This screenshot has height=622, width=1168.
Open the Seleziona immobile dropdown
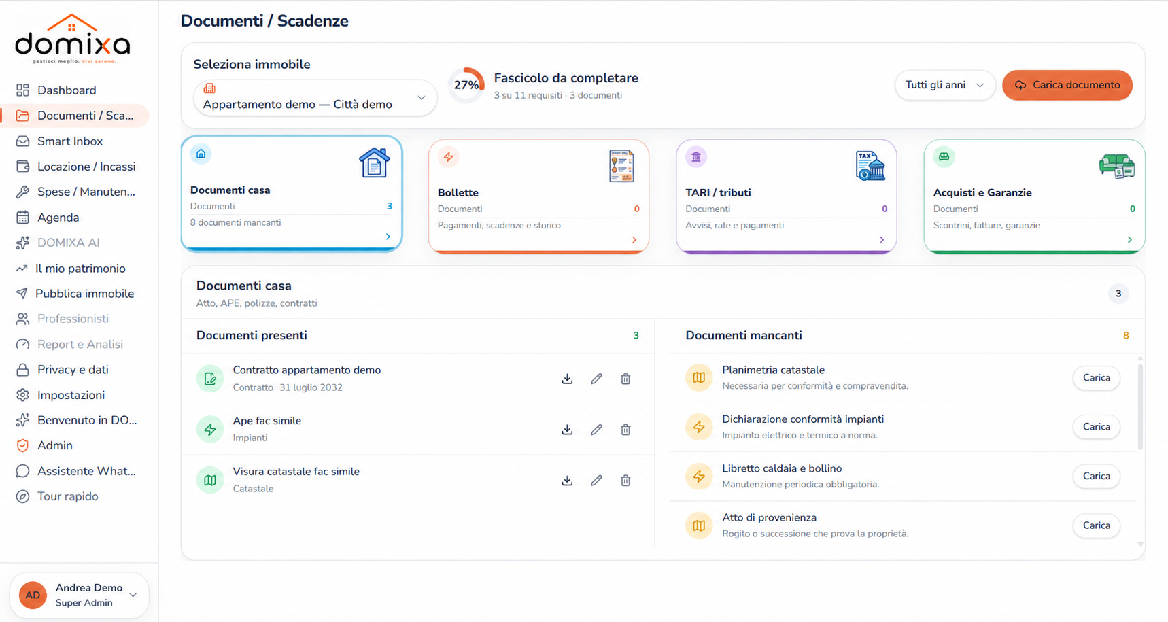click(315, 98)
